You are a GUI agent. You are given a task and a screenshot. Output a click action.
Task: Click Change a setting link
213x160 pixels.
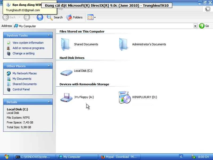[x=23, y=53]
